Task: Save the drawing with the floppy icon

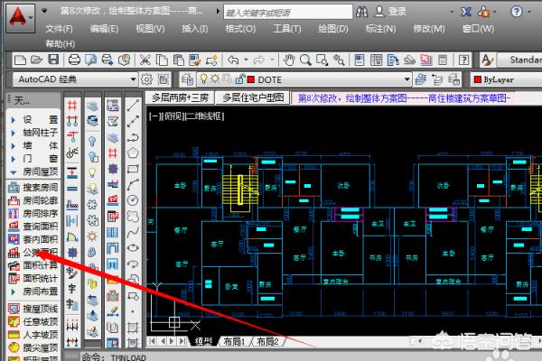Action: [53, 60]
